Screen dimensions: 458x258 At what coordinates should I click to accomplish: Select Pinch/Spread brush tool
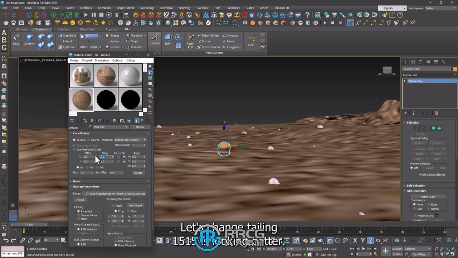click(208, 47)
